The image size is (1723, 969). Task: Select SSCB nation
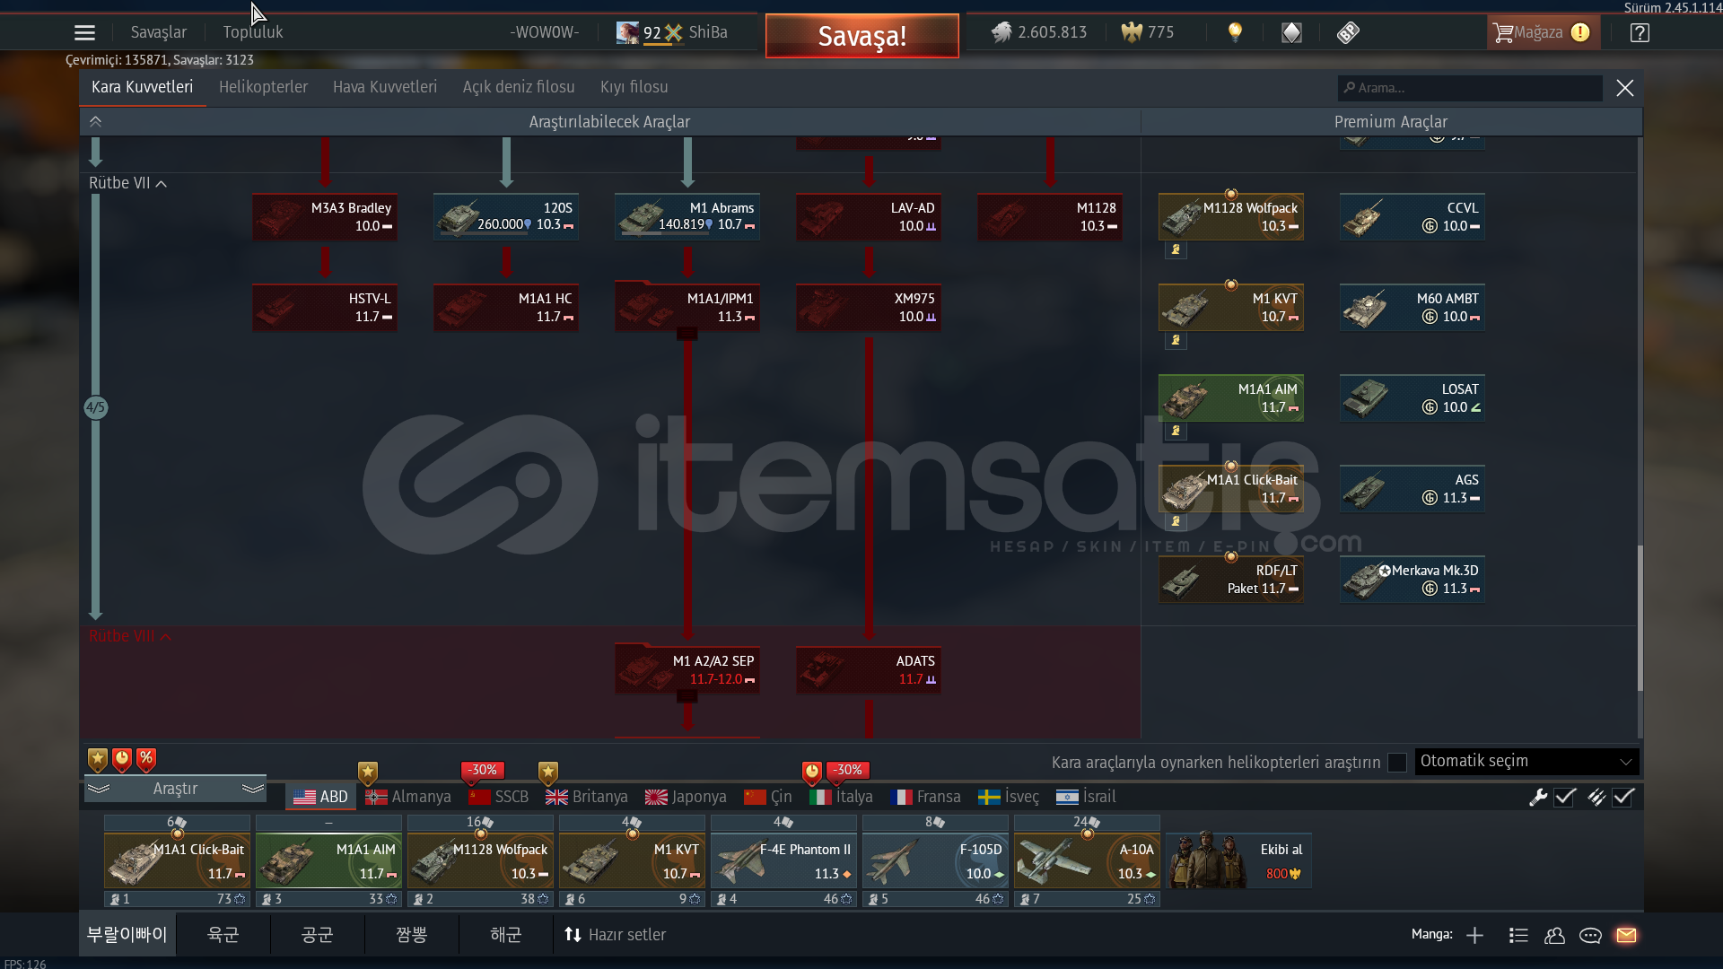coord(498,797)
